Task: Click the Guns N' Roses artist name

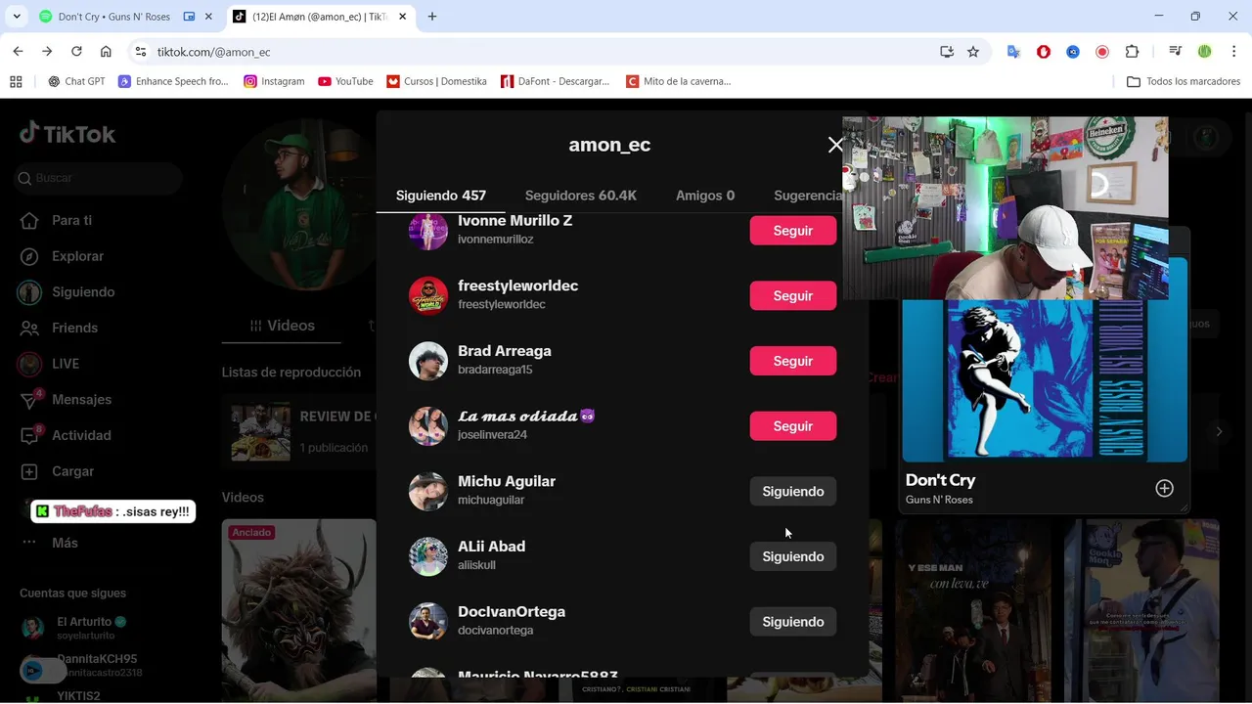Action: pos(939,500)
